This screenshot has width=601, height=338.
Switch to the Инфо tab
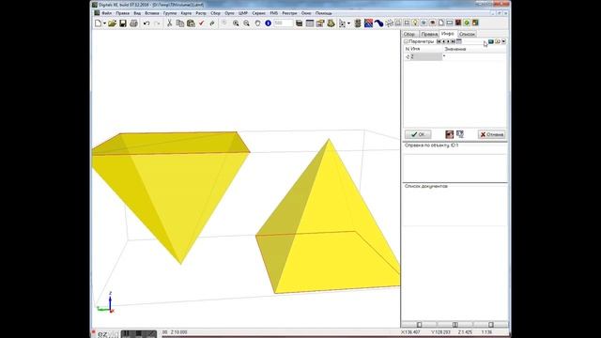point(447,34)
